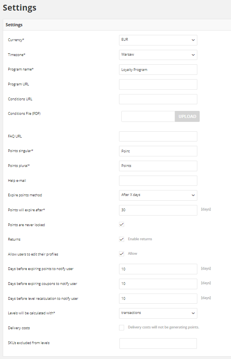Click the Points will expire after field
231x359 pixels.
(x=158, y=210)
